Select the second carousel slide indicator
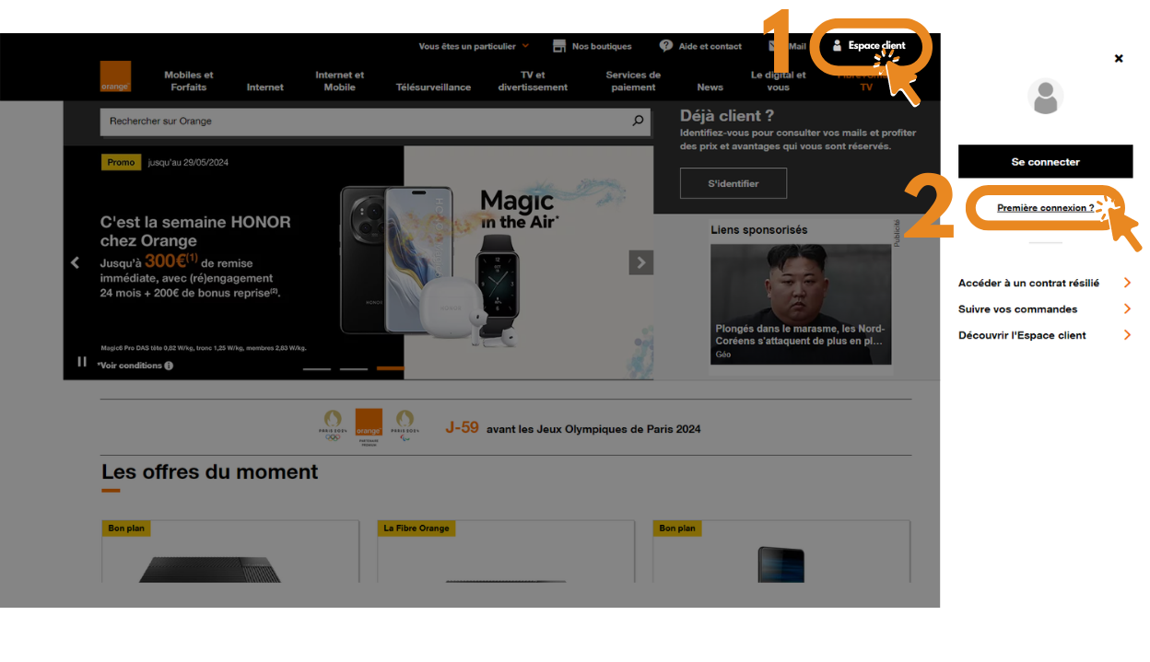This screenshot has width=1150, height=662. pyautogui.click(x=354, y=368)
